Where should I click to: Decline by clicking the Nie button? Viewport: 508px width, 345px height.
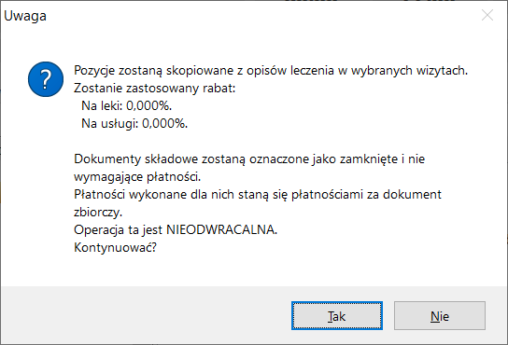(440, 316)
